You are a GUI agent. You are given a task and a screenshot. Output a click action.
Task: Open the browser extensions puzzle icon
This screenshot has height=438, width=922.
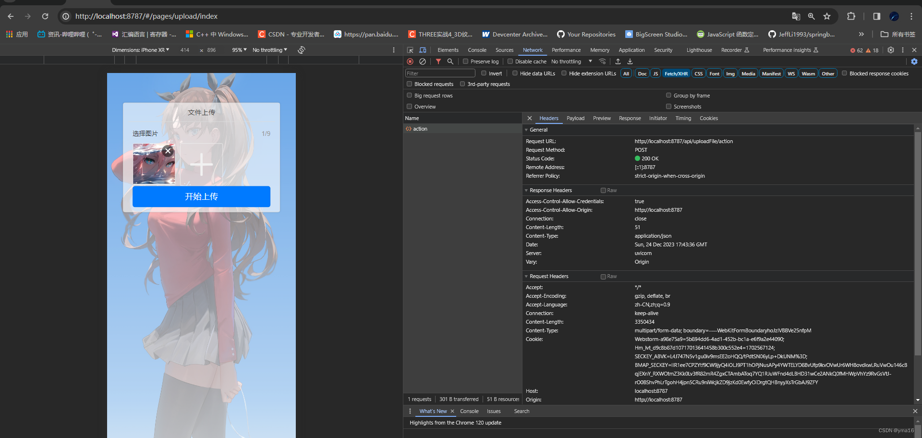click(x=851, y=16)
